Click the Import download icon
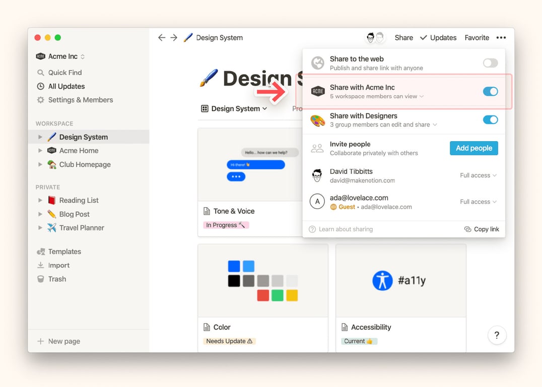 [x=40, y=265]
